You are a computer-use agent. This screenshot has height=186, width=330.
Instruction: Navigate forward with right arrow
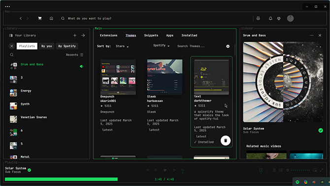[28, 18]
